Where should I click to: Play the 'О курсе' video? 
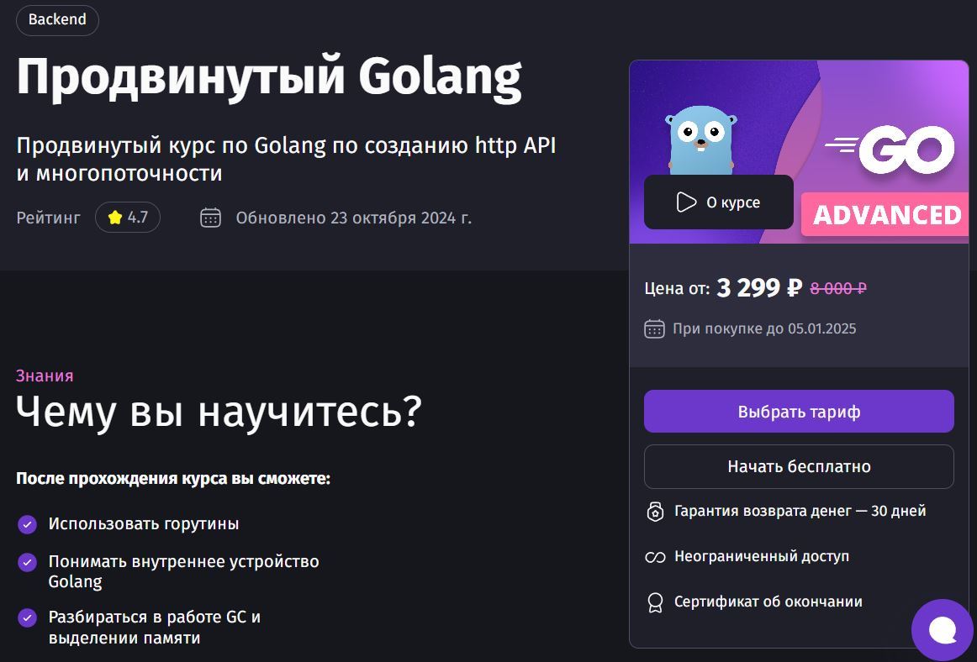(718, 202)
